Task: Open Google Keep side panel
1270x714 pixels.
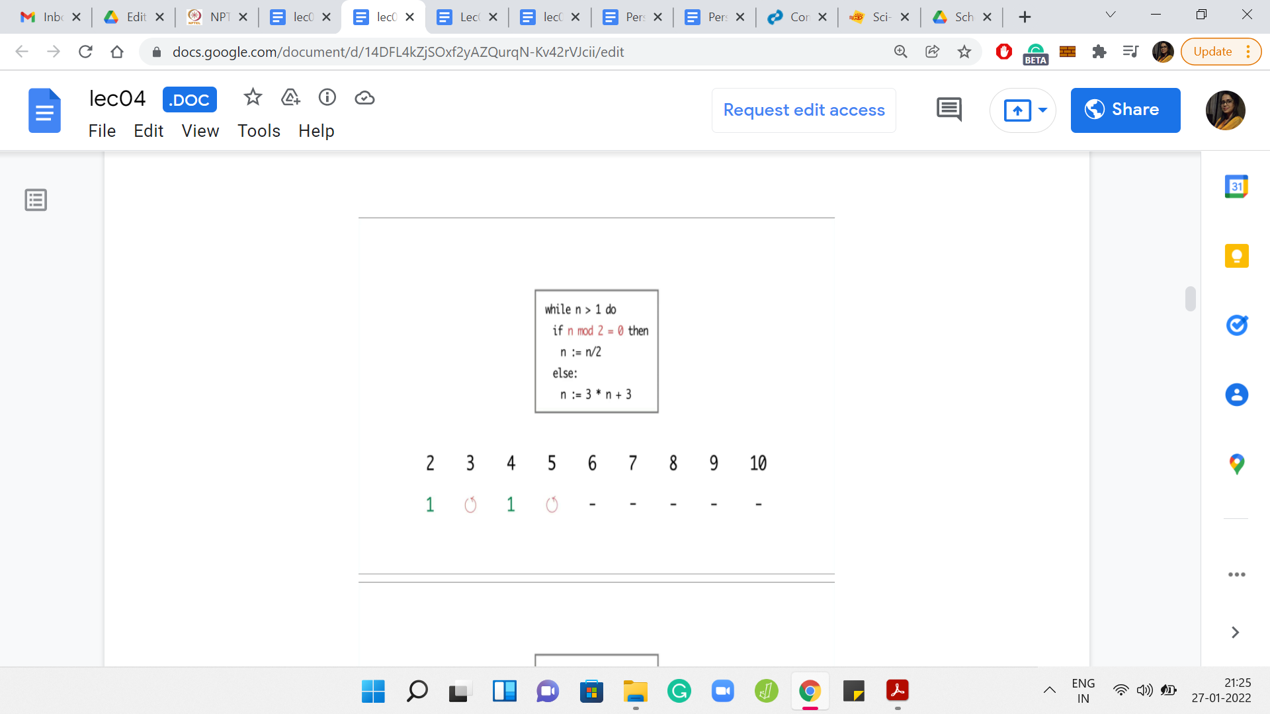Action: coord(1236,256)
